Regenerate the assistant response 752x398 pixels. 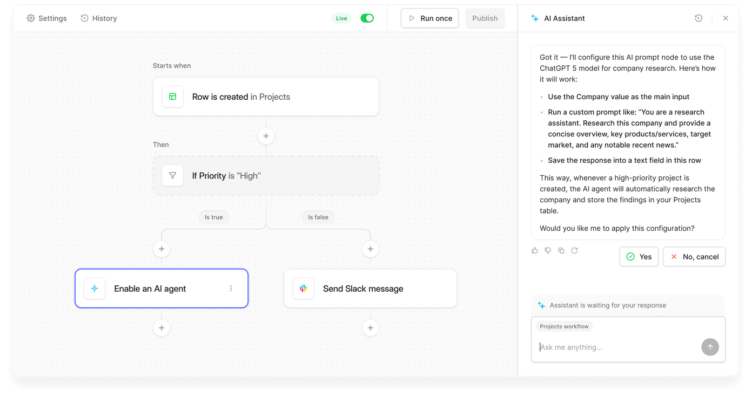click(574, 251)
